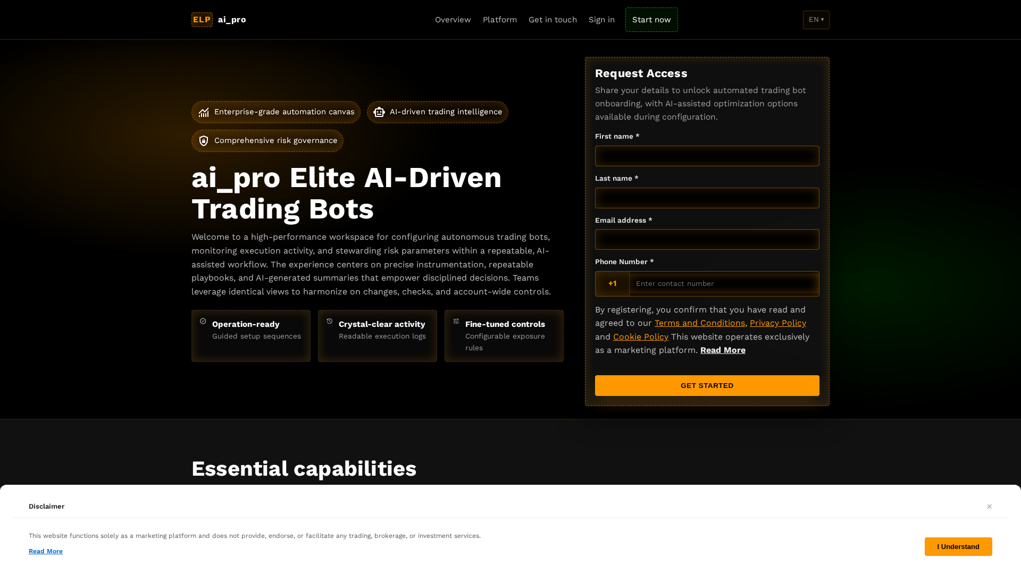Click the Readable execution logs text
The height and width of the screenshot is (574, 1021).
click(x=382, y=336)
